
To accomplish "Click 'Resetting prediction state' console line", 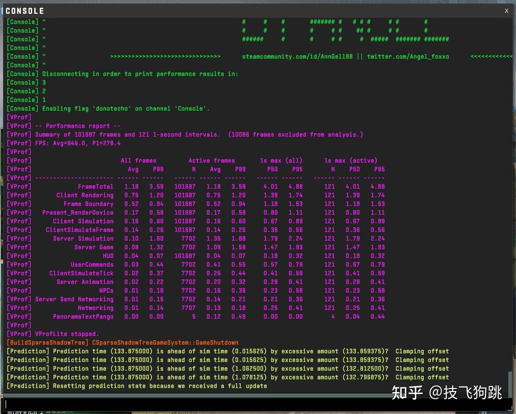I will click(x=137, y=386).
